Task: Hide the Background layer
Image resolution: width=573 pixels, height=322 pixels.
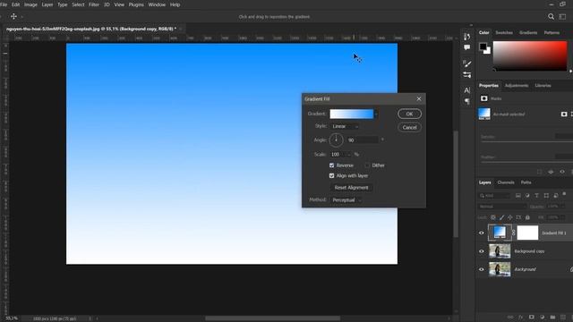Action: [482, 269]
